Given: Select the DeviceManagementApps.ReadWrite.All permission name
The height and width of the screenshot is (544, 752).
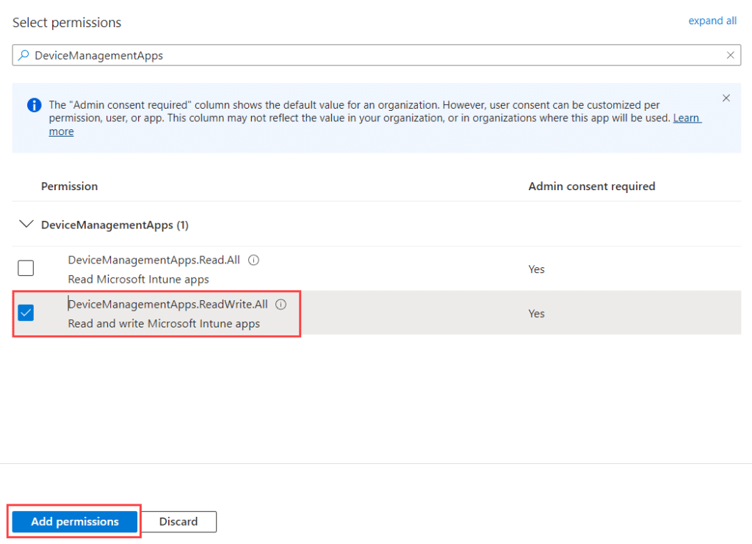Looking at the screenshot, I should coord(168,305).
